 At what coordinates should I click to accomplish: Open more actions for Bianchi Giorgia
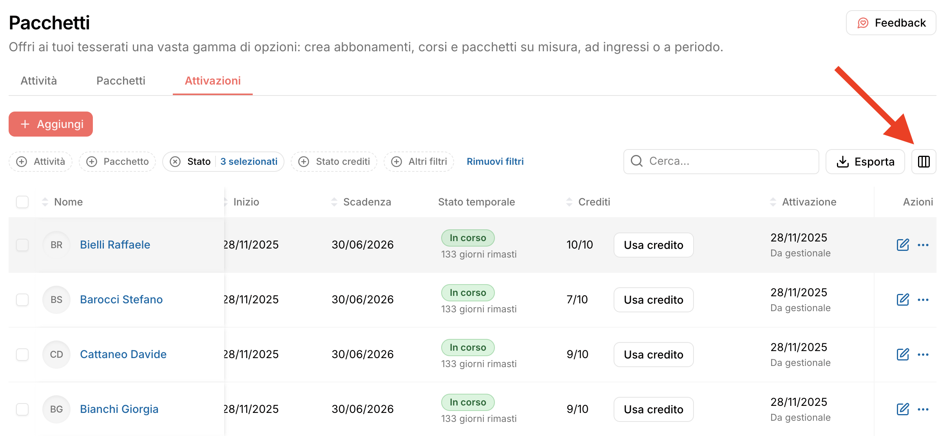(923, 409)
